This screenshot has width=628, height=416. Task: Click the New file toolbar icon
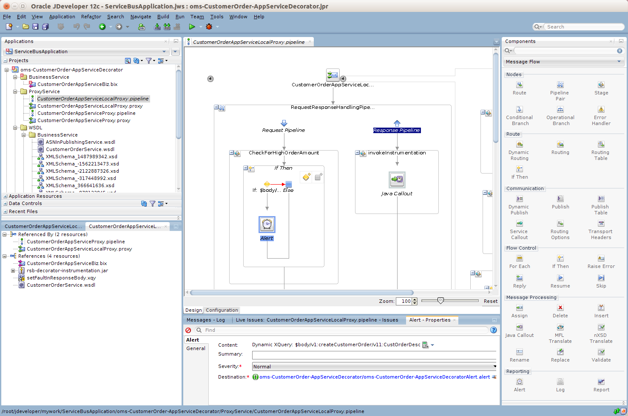coord(9,26)
